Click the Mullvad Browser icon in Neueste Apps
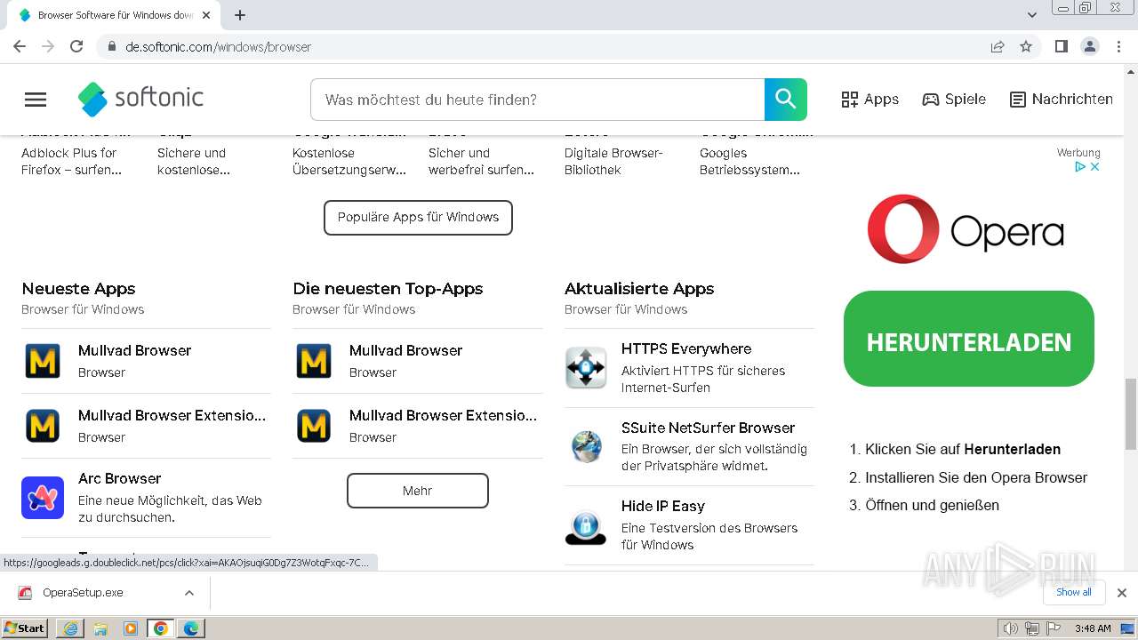The width and height of the screenshot is (1138, 640). pyautogui.click(x=43, y=361)
